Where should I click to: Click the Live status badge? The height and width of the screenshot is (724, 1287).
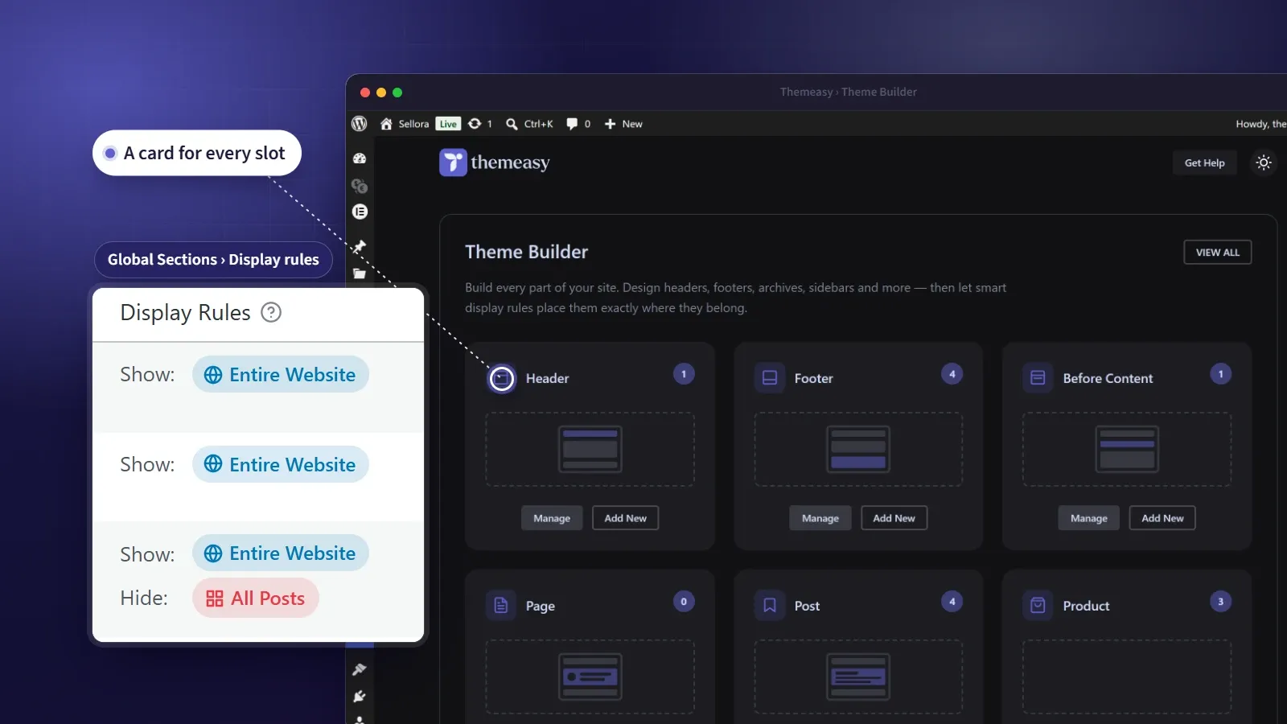tap(448, 124)
